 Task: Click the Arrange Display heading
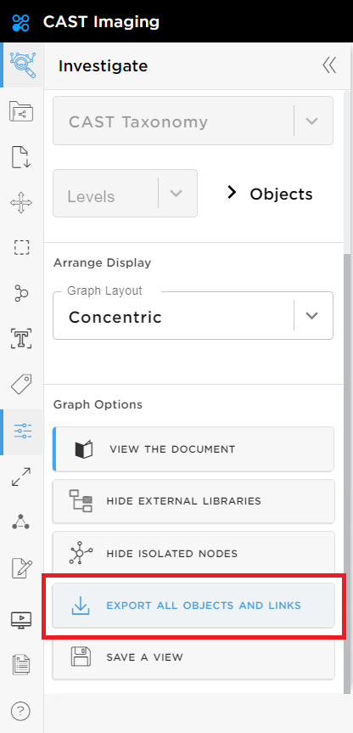(103, 262)
